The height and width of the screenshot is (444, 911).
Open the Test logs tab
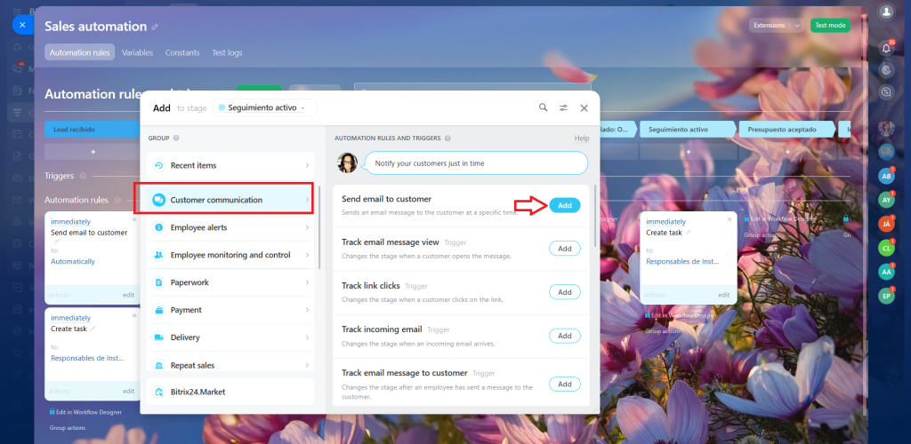[227, 52]
